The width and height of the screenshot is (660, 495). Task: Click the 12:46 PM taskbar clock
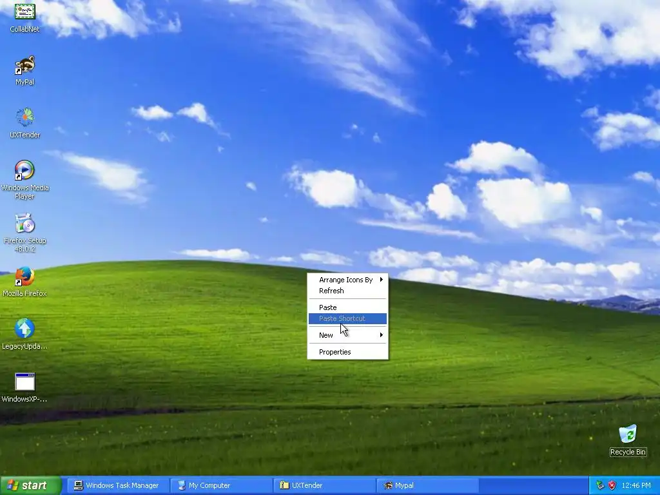pos(636,485)
